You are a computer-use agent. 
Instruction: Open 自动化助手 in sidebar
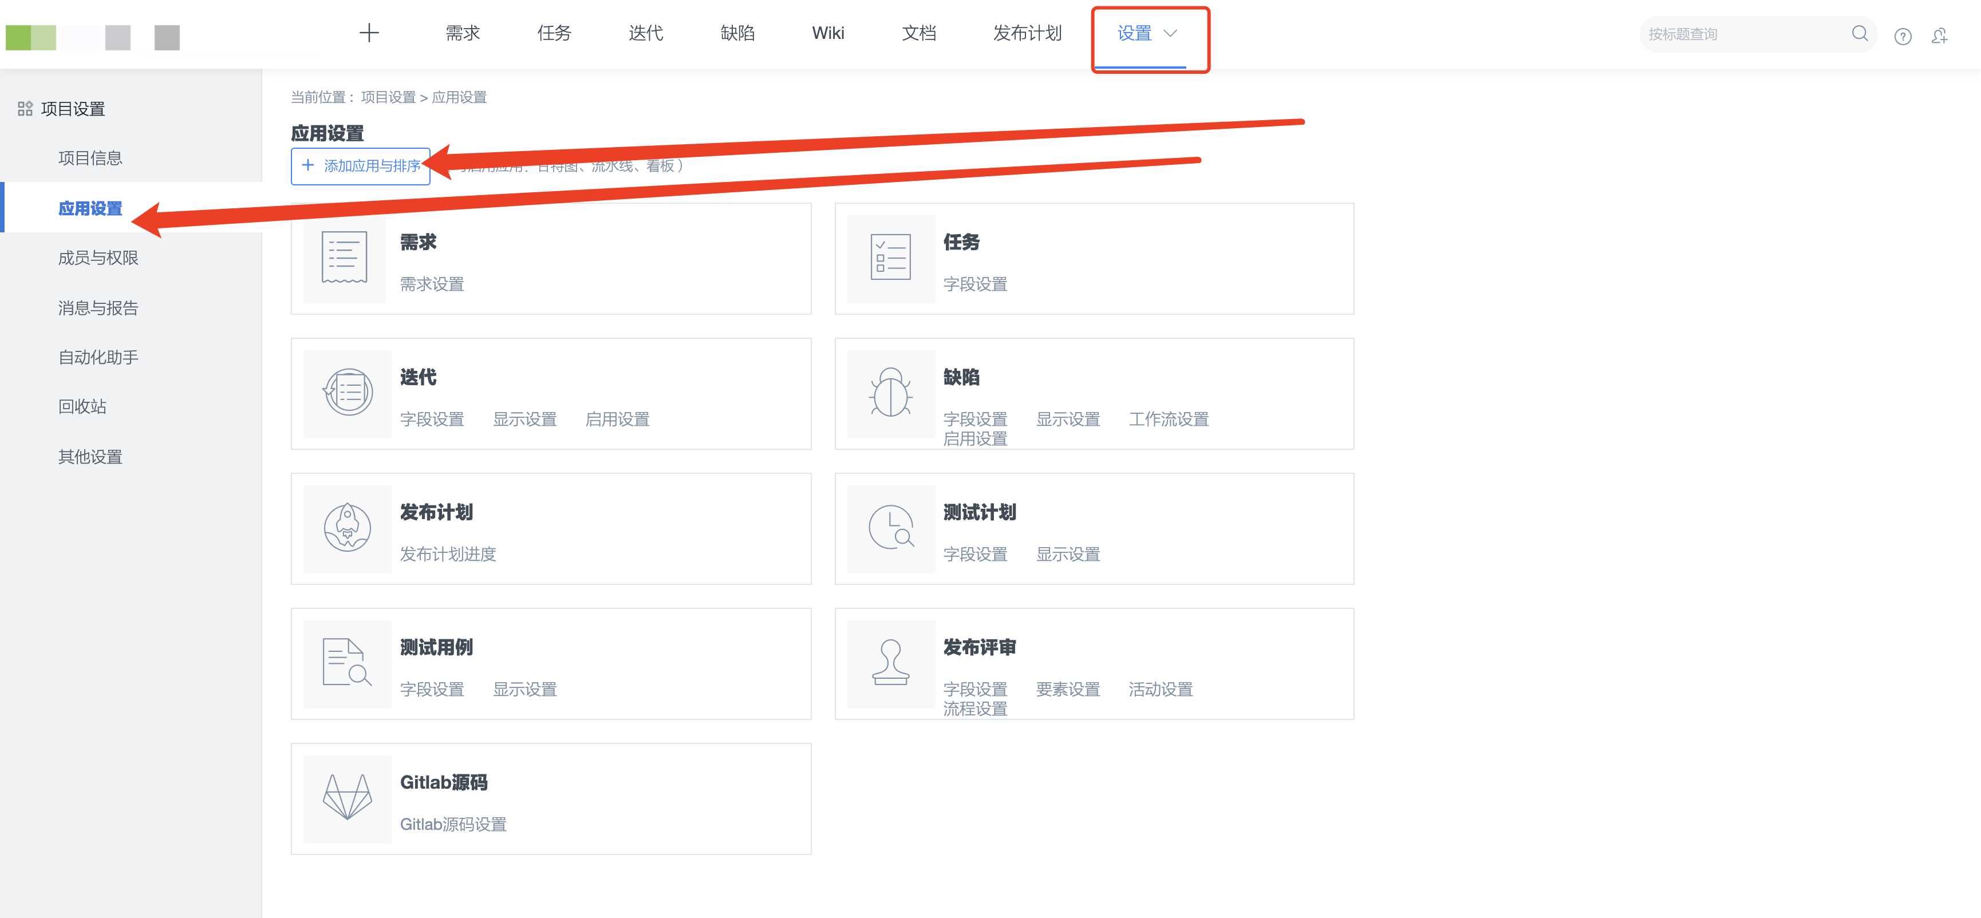pos(98,357)
